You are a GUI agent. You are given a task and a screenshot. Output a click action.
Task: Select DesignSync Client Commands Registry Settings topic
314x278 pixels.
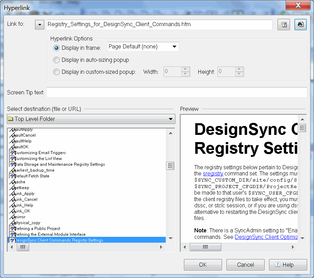pyautogui.click(x=86, y=240)
